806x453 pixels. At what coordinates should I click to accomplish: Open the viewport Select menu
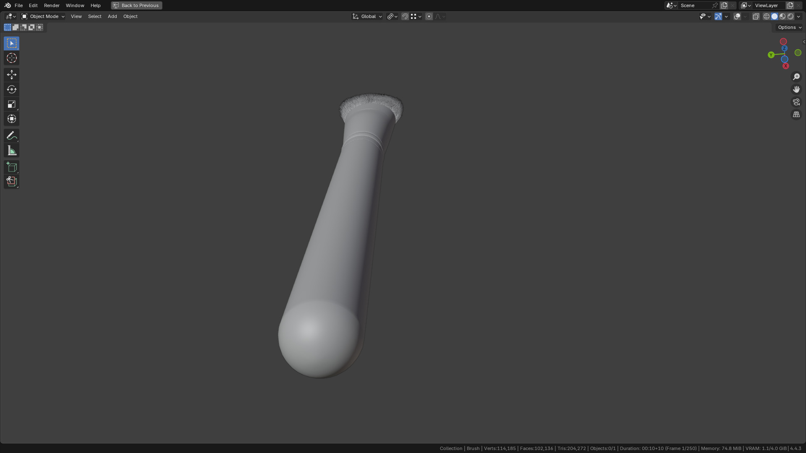(94, 16)
